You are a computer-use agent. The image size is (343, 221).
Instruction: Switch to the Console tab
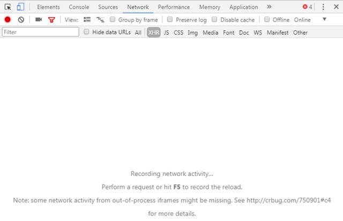[79, 7]
